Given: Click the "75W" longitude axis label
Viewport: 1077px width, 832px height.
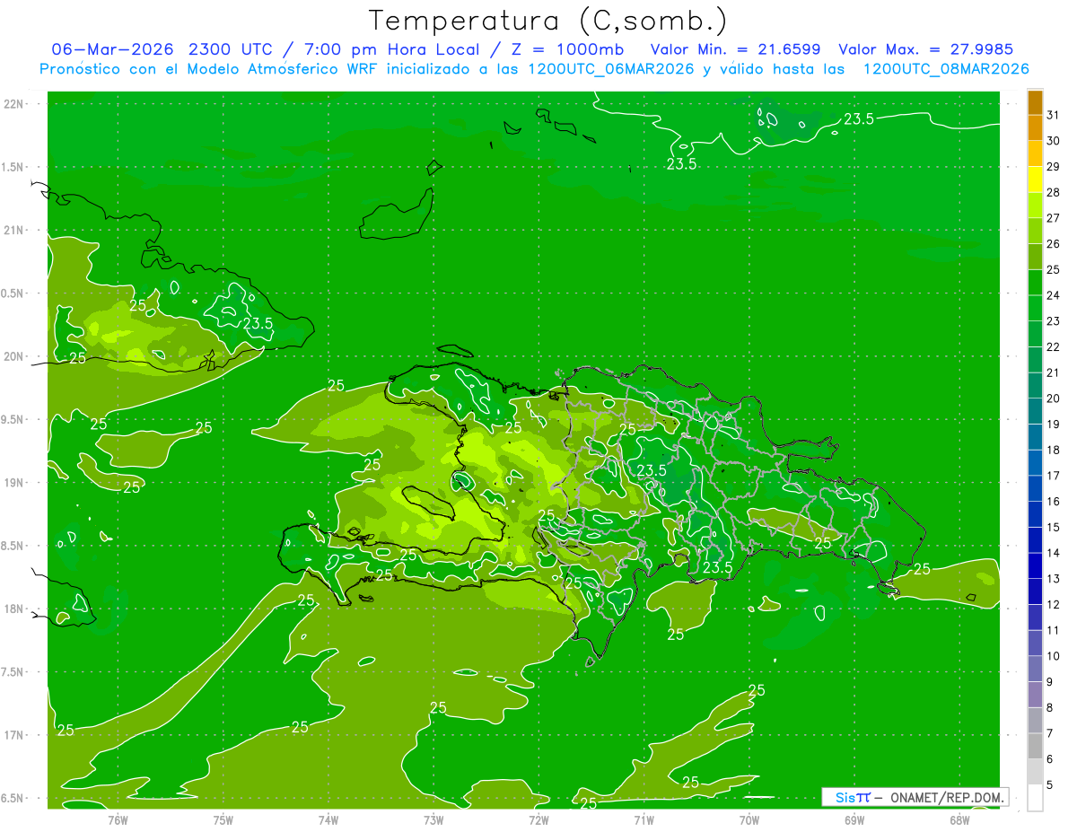Looking at the screenshot, I should tap(223, 819).
